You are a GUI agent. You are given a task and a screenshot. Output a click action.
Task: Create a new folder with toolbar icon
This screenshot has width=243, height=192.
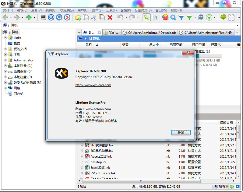coord(78,17)
